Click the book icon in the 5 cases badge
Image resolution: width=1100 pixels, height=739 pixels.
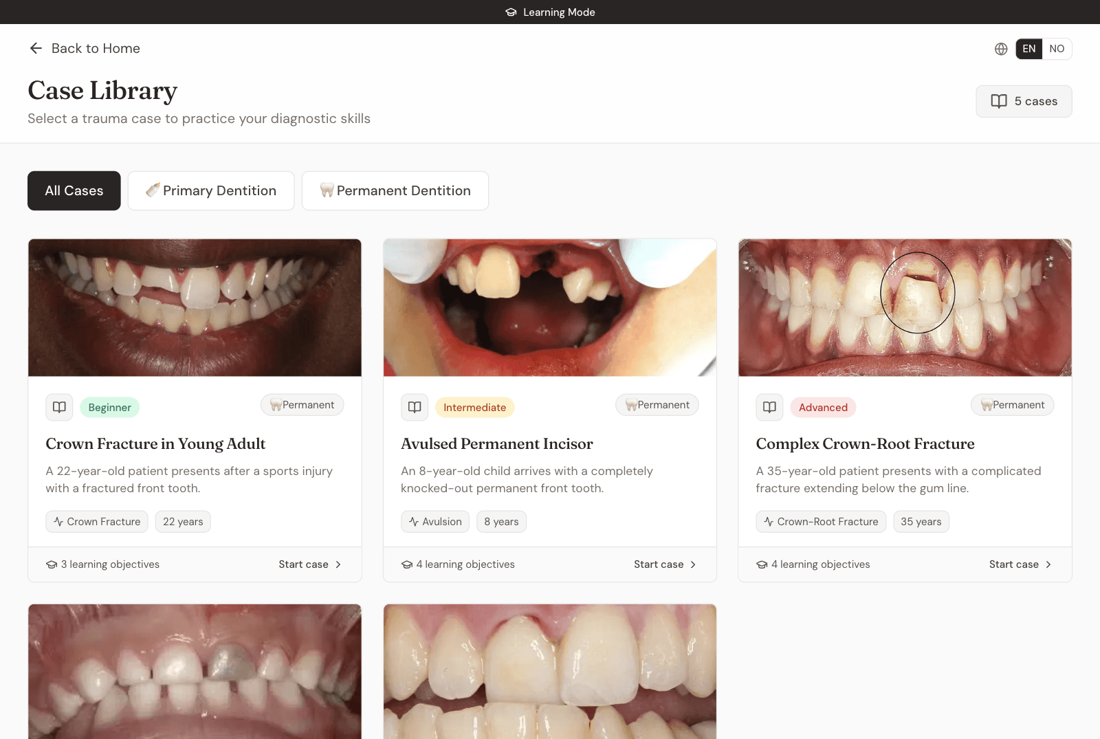click(999, 101)
